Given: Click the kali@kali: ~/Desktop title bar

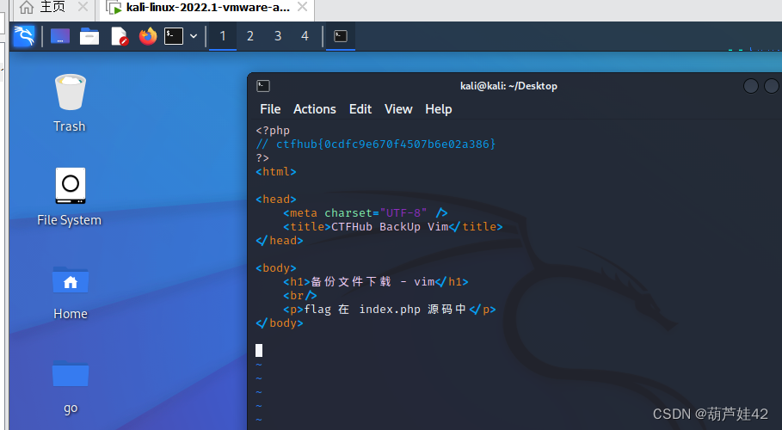Looking at the screenshot, I should tap(508, 86).
